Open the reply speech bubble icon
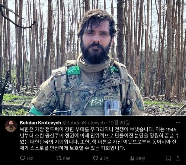Screen dimensions: 186x165 coord(23,158)
